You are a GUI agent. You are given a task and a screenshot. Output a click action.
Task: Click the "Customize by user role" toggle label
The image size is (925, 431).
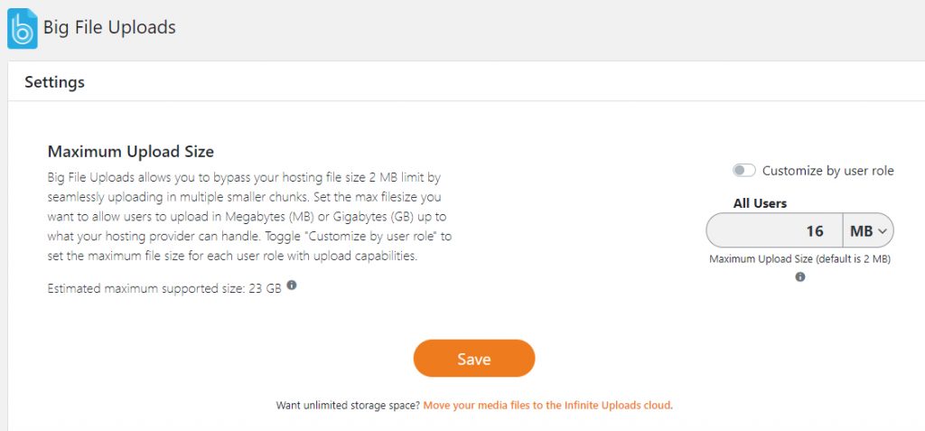click(827, 171)
